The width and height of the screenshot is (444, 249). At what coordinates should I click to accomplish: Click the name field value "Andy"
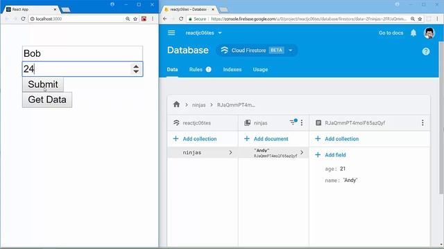[350, 180]
